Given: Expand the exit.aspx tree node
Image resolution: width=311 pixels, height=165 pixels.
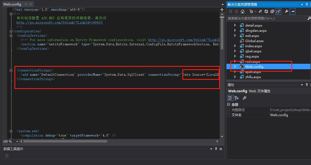Looking at the screenshot, I should (235, 36).
